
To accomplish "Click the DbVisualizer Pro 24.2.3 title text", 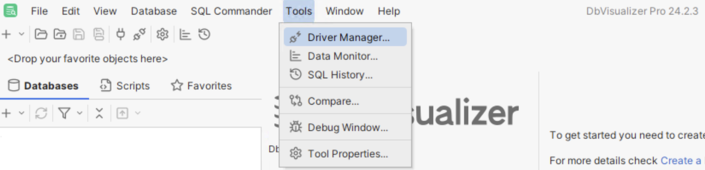I will point(642,11).
